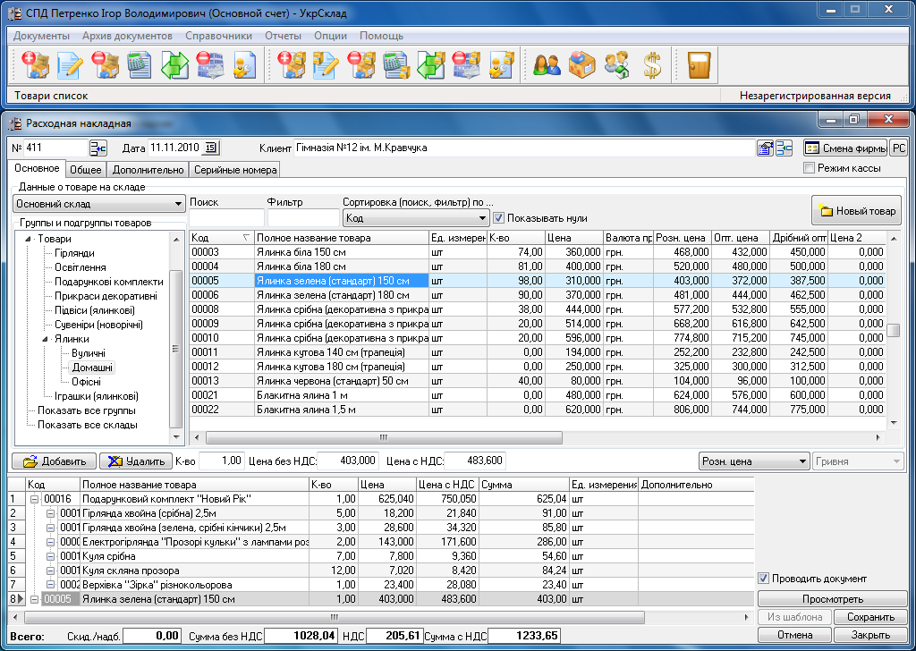Enable the Режим кассы checkbox

point(810,168)
